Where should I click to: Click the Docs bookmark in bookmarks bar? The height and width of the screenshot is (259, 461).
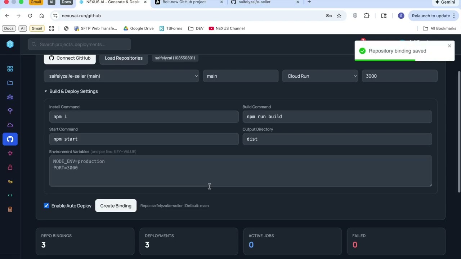(9, 28)
